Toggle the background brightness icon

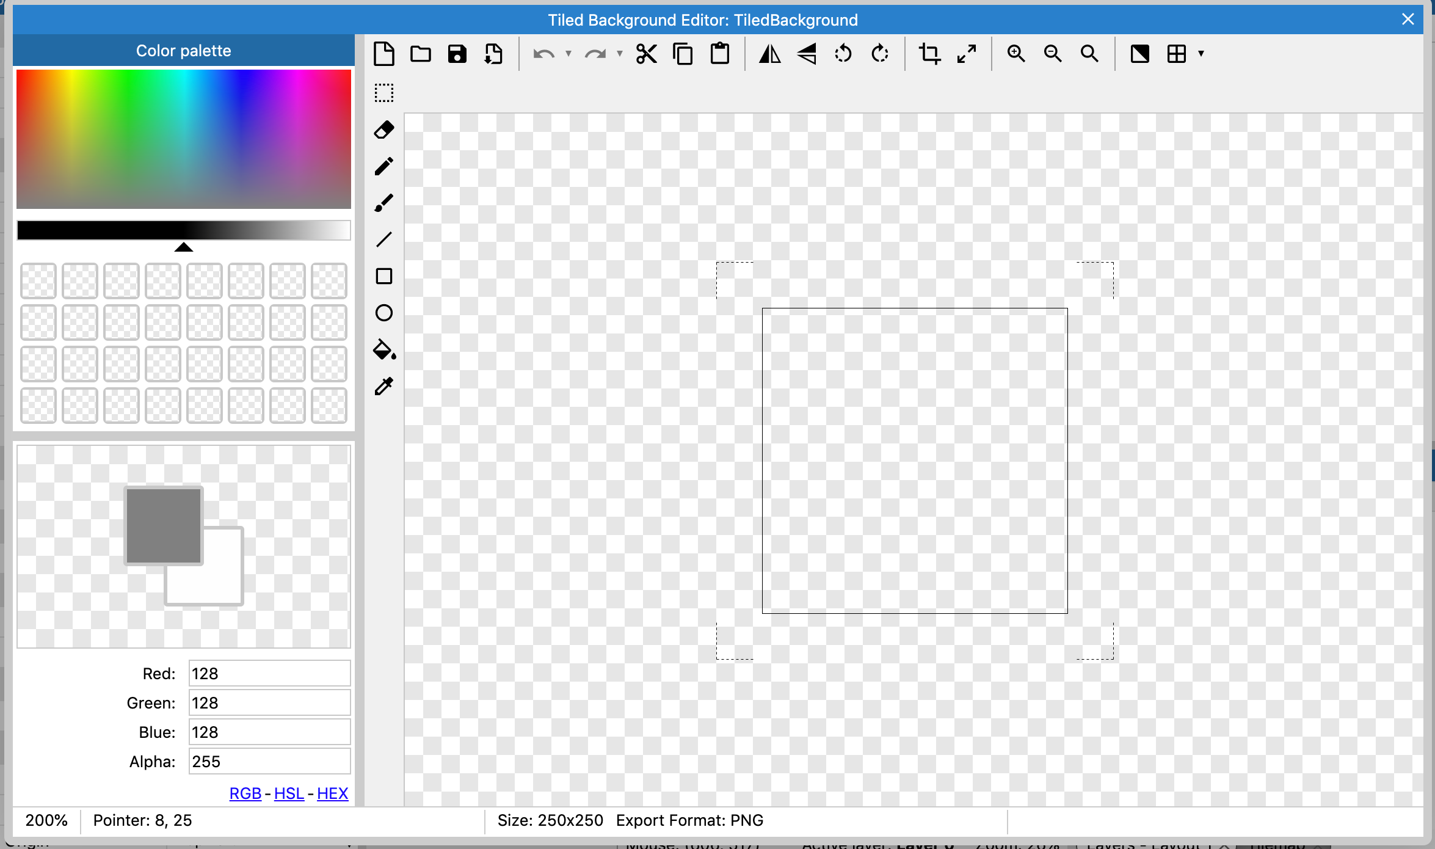(x=1139, y=54)
